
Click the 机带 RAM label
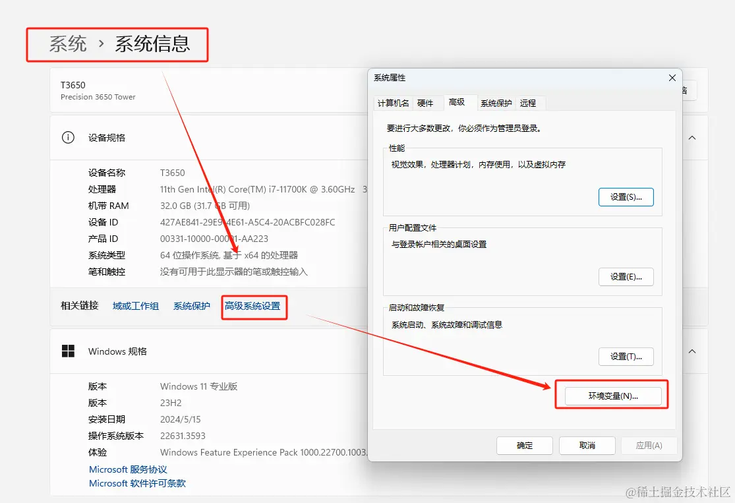108,206
